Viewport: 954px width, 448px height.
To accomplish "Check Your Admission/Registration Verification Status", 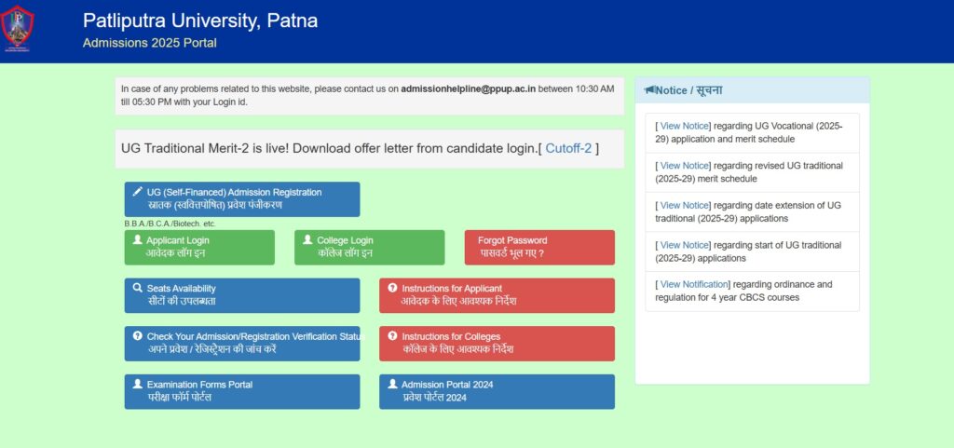I will click(242, 344).
